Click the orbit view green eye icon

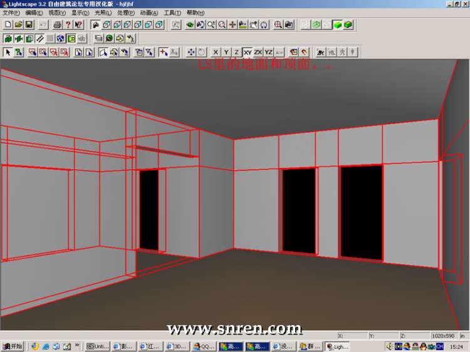pyautogui.click(x=190, y=24)
